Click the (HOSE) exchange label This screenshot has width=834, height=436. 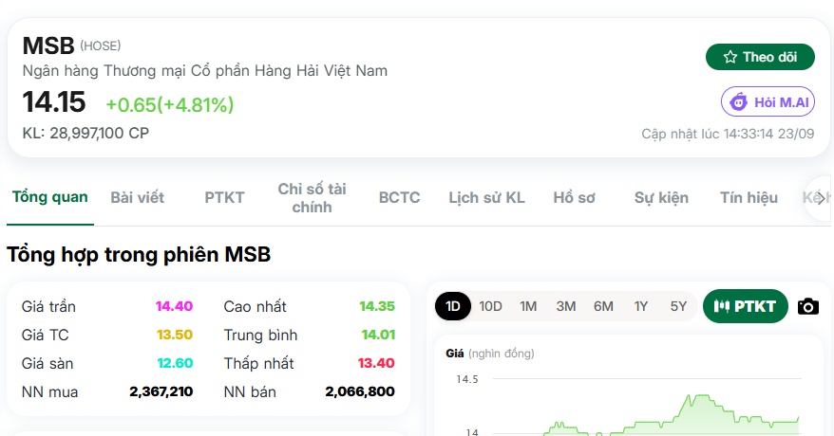click(x=101, y=46)
